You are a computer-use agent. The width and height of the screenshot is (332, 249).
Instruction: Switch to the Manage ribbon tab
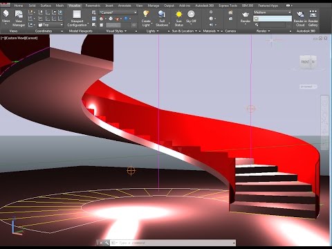tap(154, 6)
